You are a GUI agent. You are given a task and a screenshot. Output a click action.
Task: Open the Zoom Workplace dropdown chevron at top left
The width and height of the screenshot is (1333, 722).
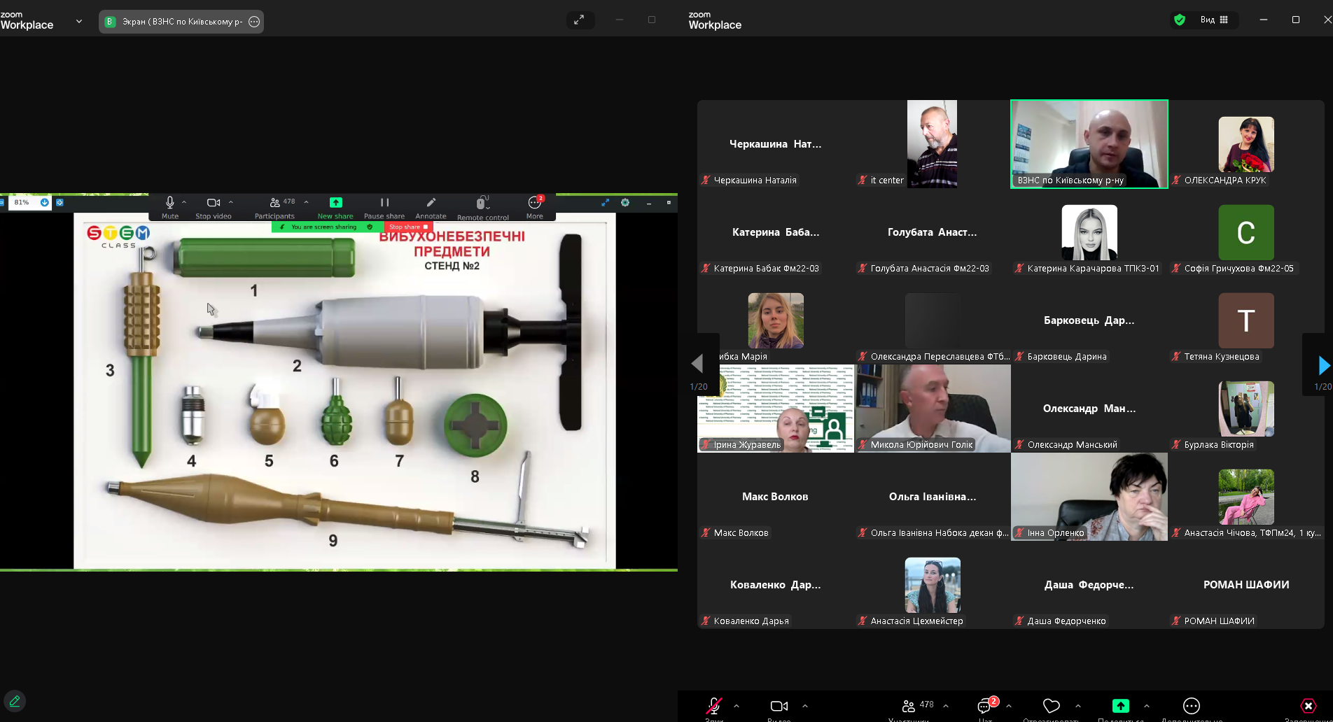tap(79, 21)
